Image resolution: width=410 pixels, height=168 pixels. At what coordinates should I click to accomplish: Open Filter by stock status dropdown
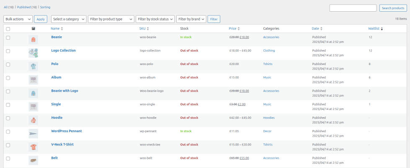155,19
